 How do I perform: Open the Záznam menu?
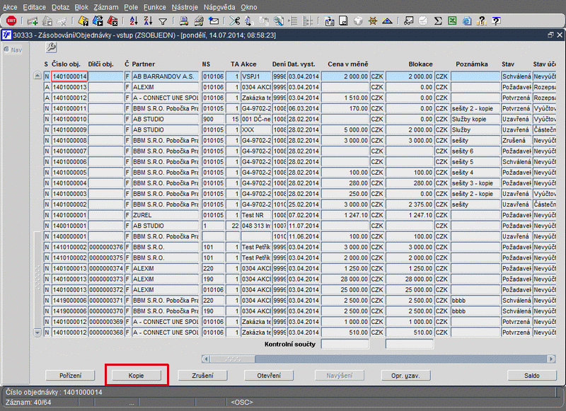point(105,7)
